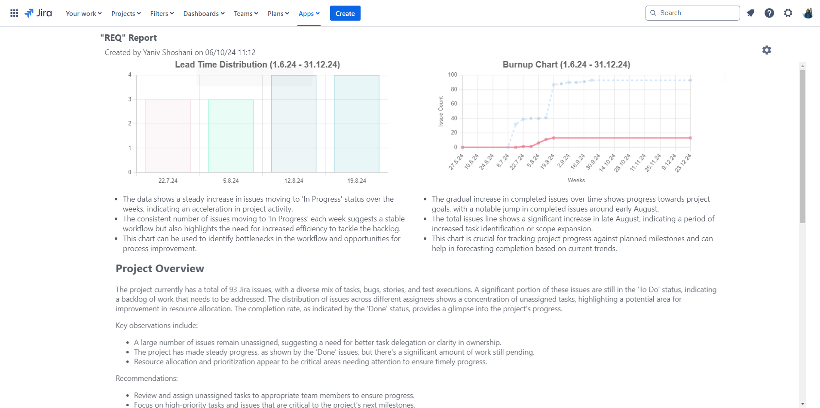Open the Teams menu

point(246,14)
